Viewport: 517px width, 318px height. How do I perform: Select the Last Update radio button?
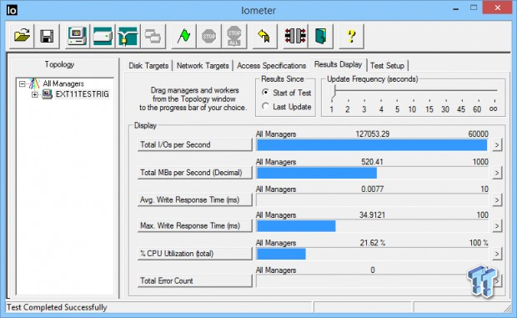[x=265, y=106]
